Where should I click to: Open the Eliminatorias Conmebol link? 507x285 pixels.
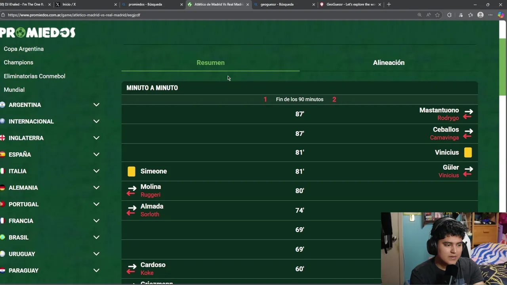pyautogui.click(x=34, y=76)
